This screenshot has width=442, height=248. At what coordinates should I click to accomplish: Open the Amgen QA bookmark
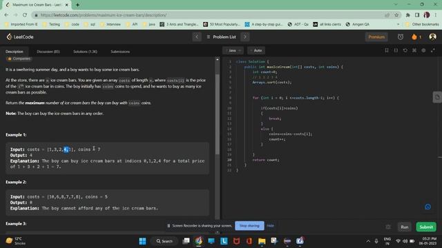tap(358, 25)
